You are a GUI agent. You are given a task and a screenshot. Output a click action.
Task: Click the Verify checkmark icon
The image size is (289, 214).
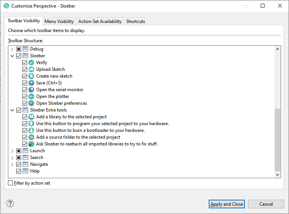pos(31,63)
